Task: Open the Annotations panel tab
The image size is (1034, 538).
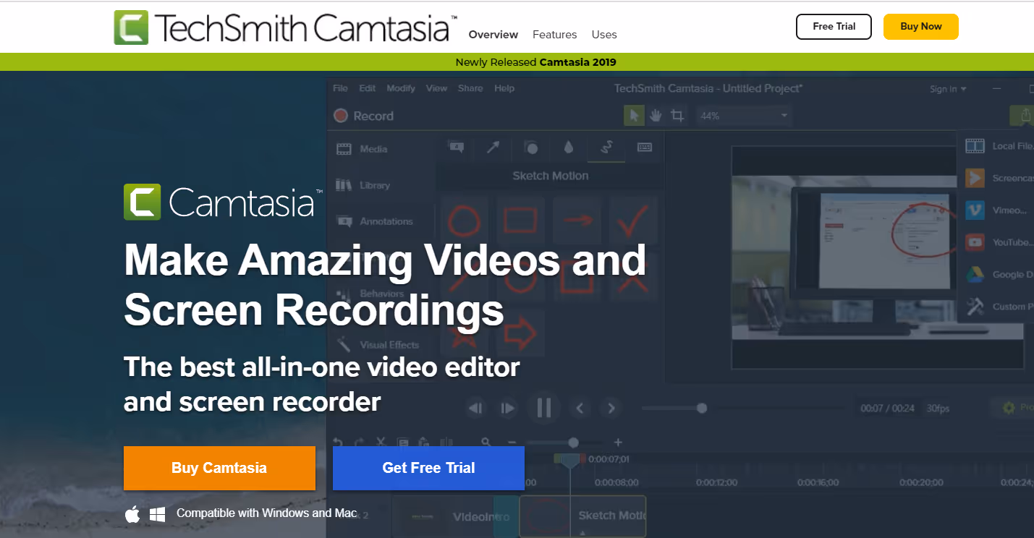Action: click(x=376, y=221)
